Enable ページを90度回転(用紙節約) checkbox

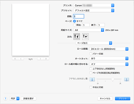[x=91, y=73]
